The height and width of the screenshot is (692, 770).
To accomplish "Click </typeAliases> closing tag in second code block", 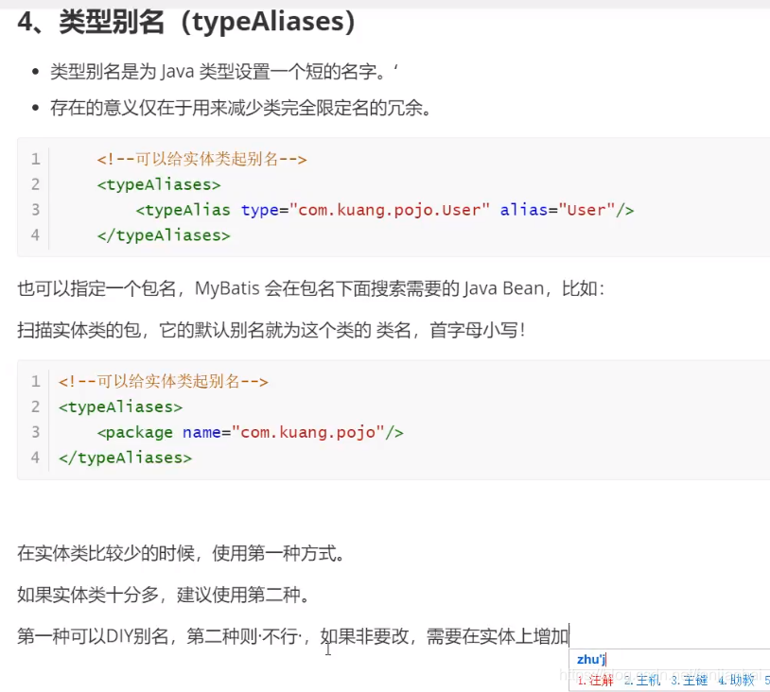I will (x=125, y=458).
